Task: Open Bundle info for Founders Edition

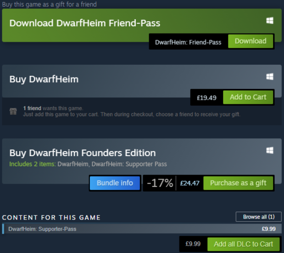Action: (x=115, y=183)
